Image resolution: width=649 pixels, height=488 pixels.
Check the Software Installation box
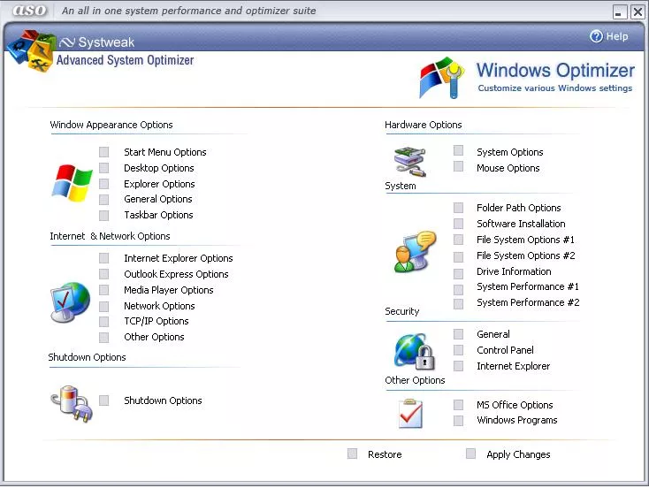click(x=458, y=224)
